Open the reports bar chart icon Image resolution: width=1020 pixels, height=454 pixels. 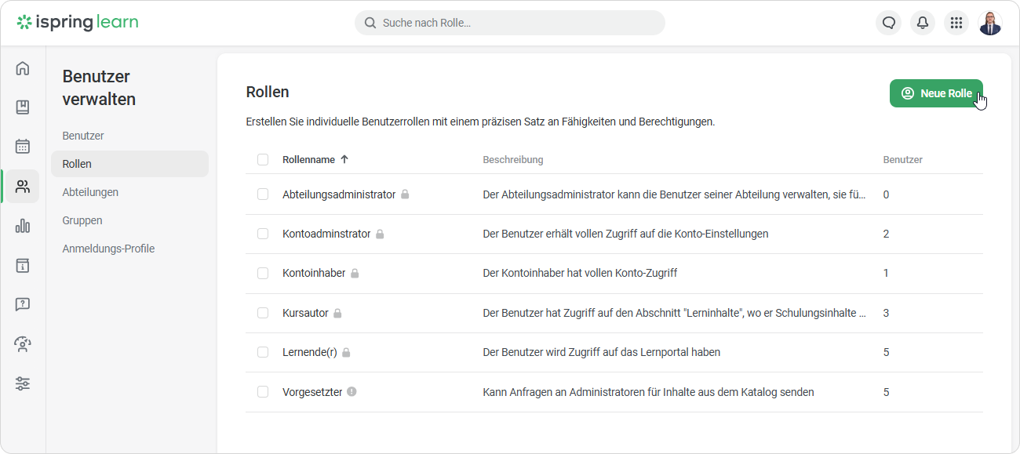[23, 226]
